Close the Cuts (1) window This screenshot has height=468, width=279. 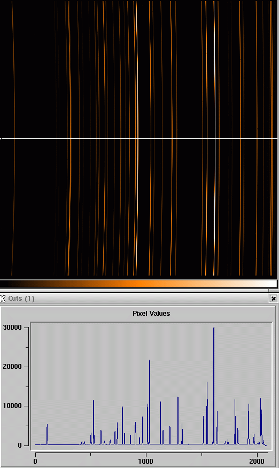(x=273, y=298)
